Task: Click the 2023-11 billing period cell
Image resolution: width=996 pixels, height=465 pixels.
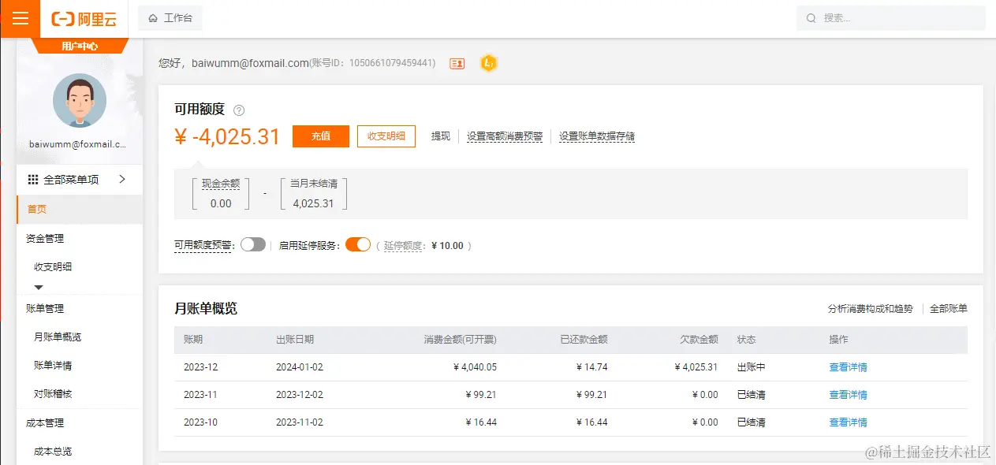Action: 200,395
